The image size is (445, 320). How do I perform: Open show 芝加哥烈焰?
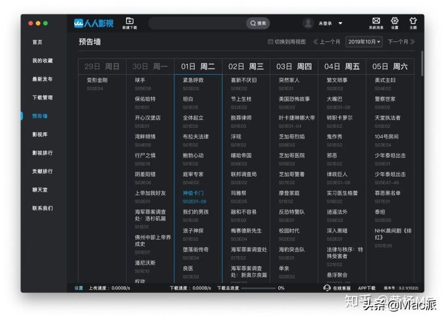coord(292,137)
